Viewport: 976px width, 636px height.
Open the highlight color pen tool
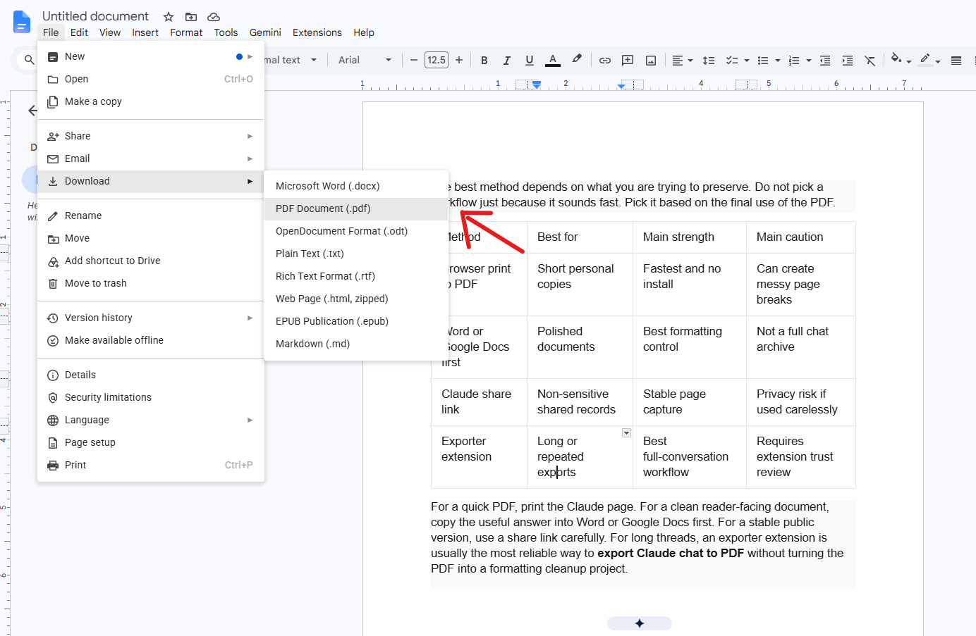(x=577, y=60)
